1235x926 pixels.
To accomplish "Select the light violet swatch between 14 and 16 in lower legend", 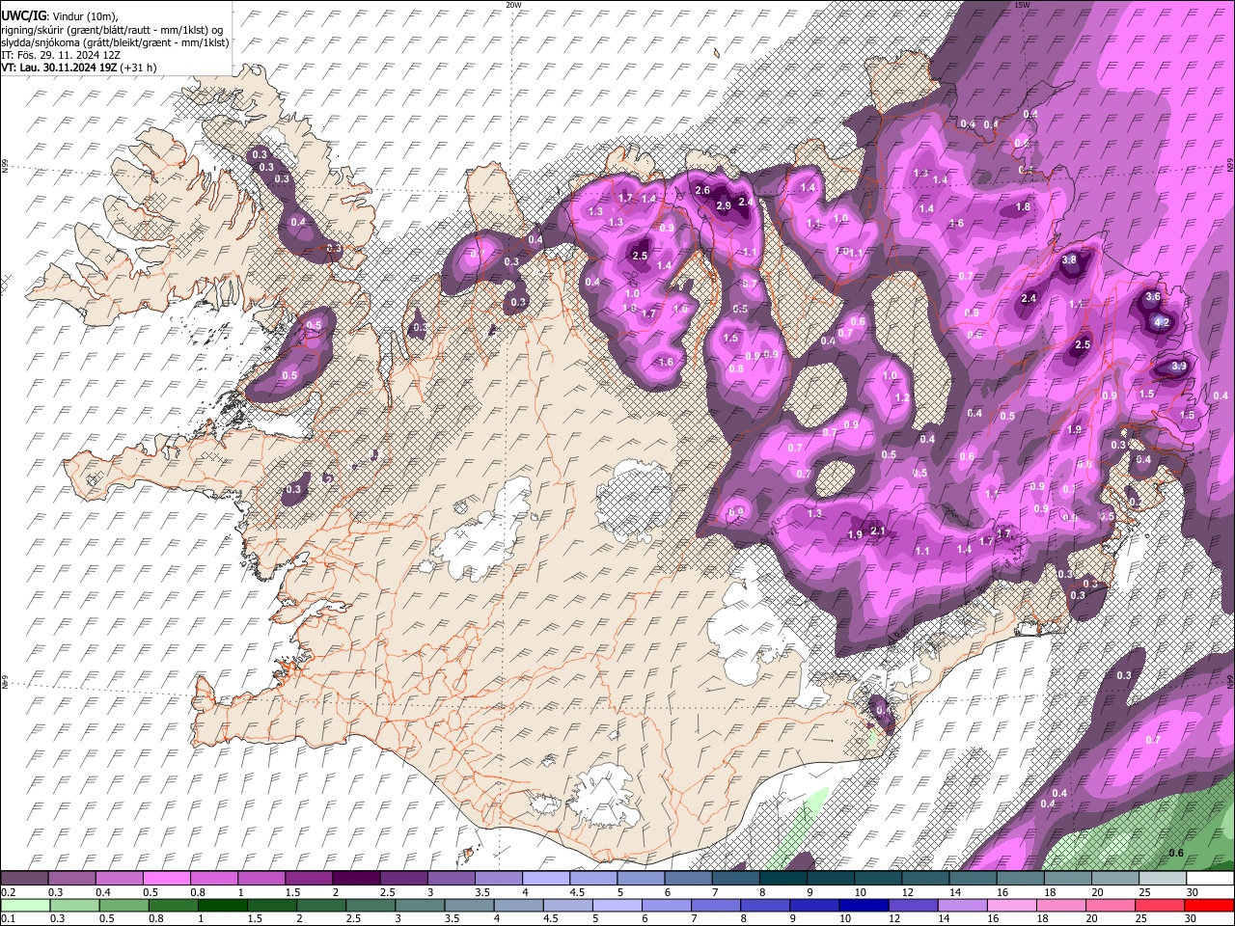I will (963, 906).
